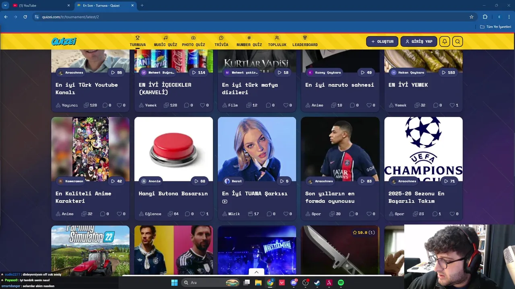Open title EN İYİ YEMEK

[x=408, y=85]
